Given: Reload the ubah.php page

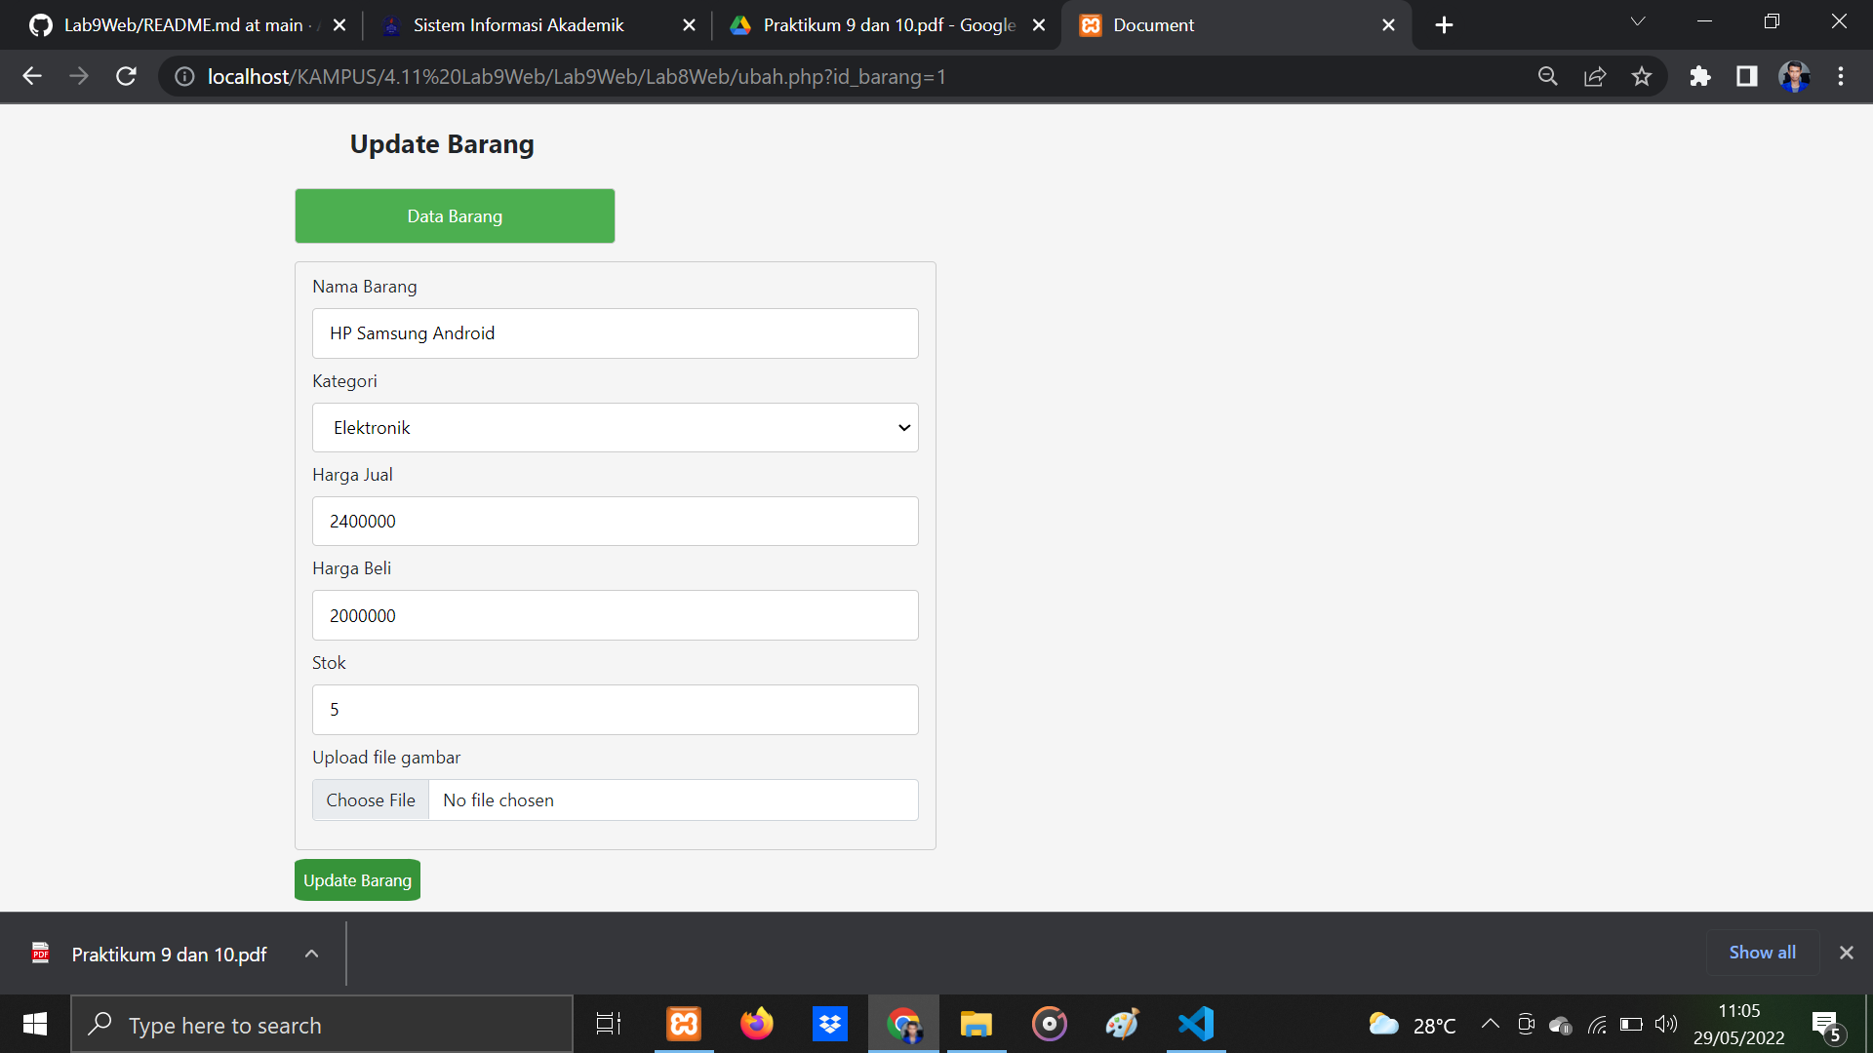Looking at the screenshot, I should [126, 76].
